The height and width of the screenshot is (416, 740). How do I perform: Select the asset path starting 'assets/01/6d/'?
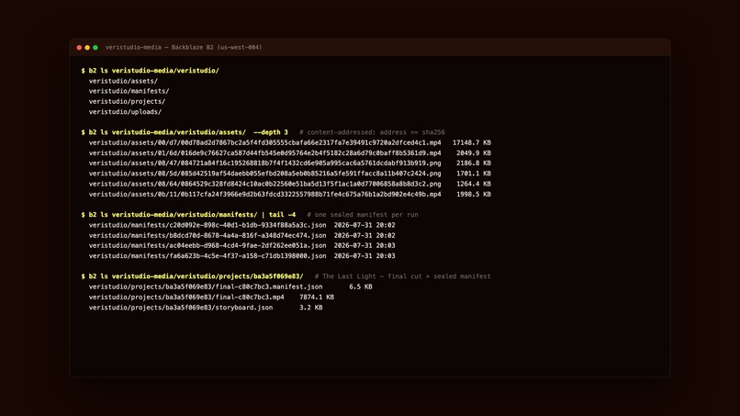264,153
